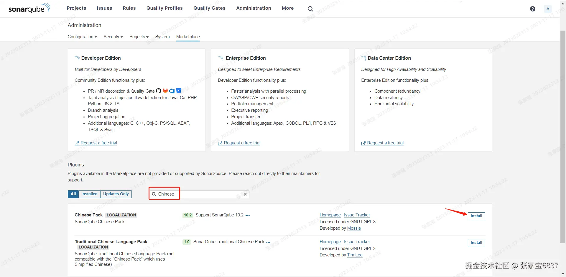
Task: Open the help question mark icon
Action: tap(532, 9)
